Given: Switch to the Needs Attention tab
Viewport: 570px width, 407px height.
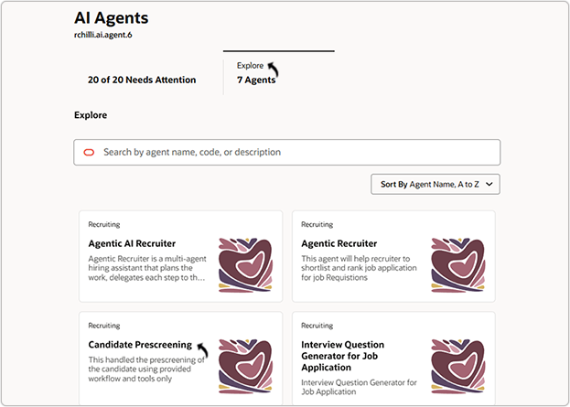Looking at the screenshot, I should (x=142, y=80).
